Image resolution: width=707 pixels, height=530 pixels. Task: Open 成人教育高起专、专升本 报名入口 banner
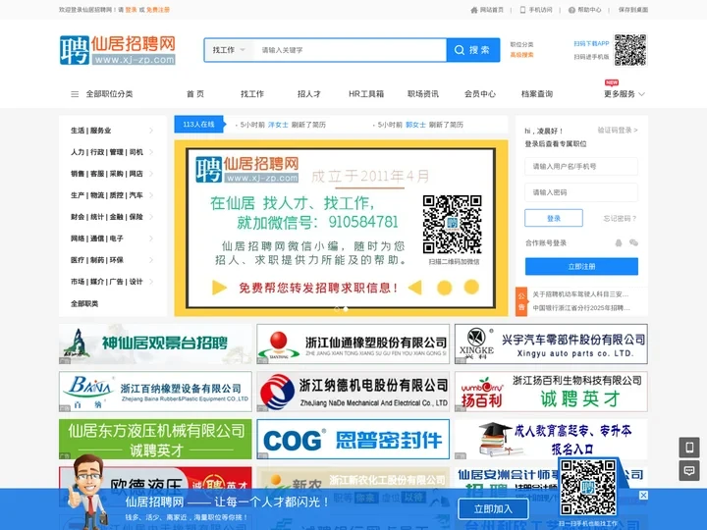[x=551, y=440]
